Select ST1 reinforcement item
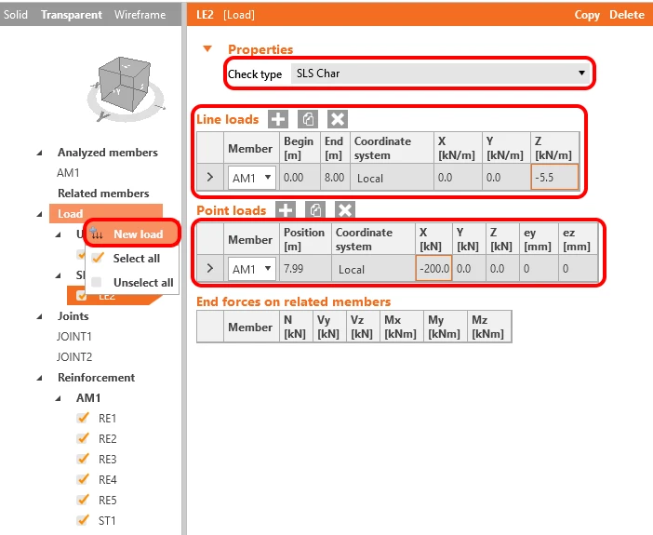 107,520
